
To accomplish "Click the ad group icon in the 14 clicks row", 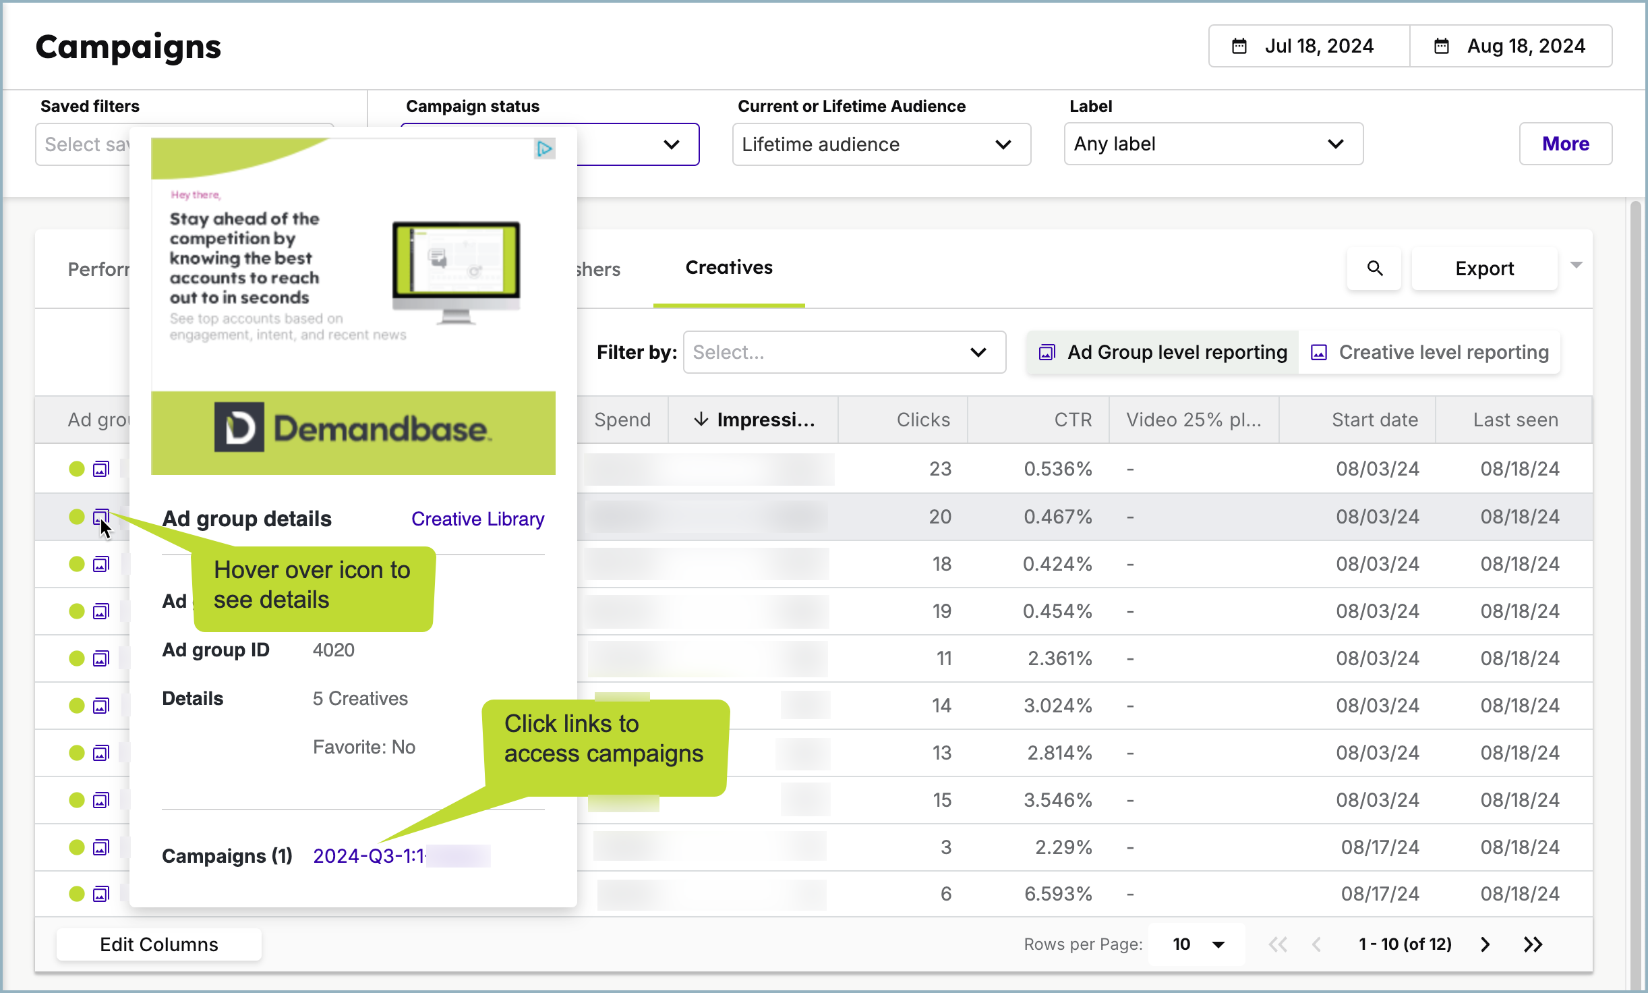I will tap(101, 706).
